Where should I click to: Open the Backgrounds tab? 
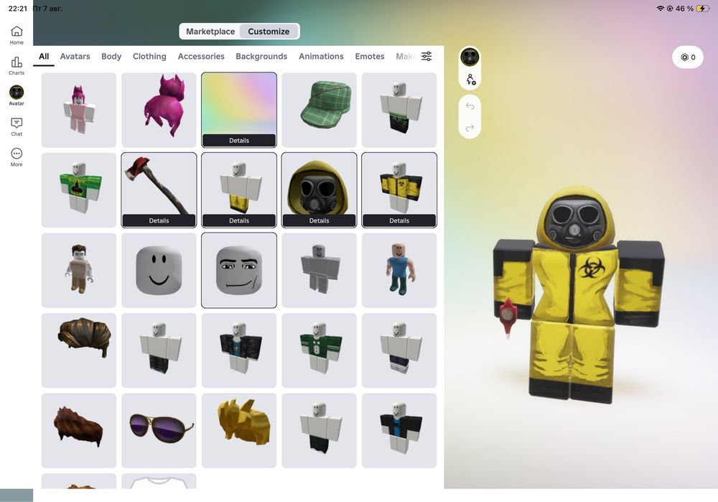click(261, 56)
